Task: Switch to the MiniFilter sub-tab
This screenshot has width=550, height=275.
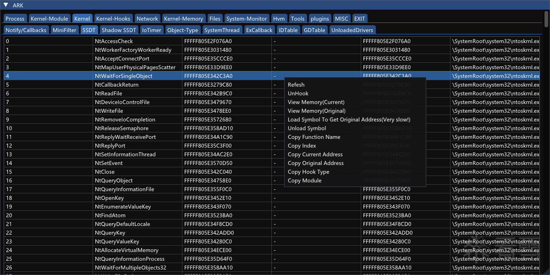Action: (65, 30)
